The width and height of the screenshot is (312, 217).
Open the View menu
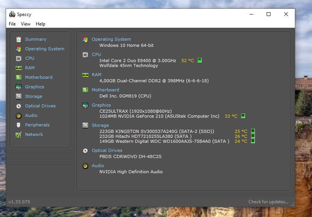pyautogui.click(x=26, y=24)
